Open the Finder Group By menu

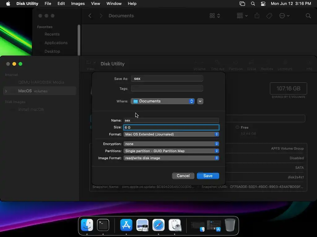[x=242, y=16]
